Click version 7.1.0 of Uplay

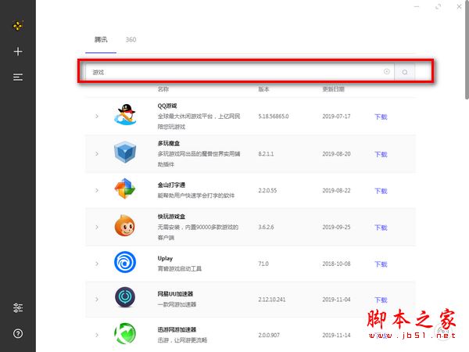[x=263, y=264]
